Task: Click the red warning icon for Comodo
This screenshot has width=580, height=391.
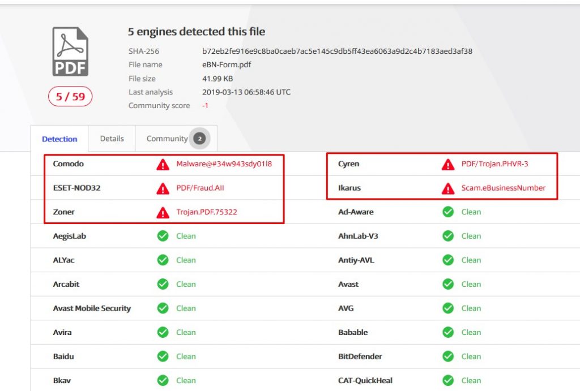Action: coord(163,164)
